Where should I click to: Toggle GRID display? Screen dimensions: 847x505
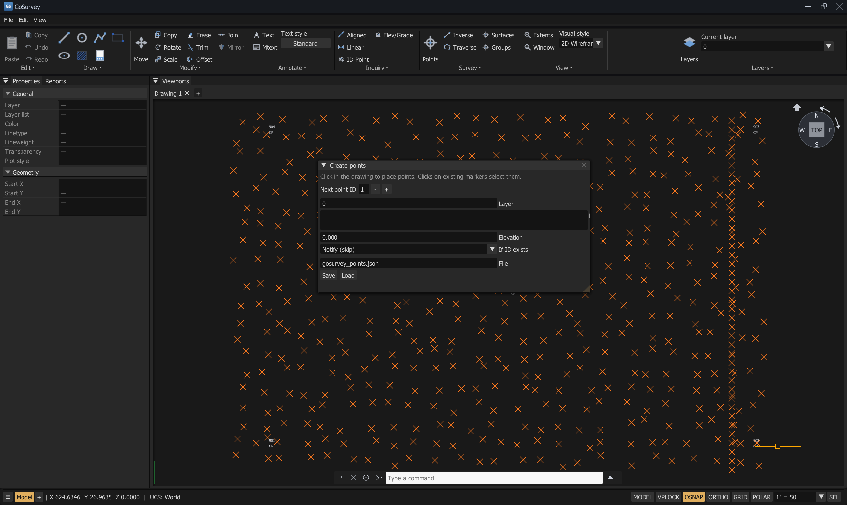740,497
